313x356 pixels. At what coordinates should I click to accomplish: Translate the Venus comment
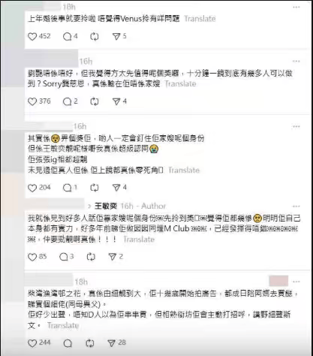point(200,19)
